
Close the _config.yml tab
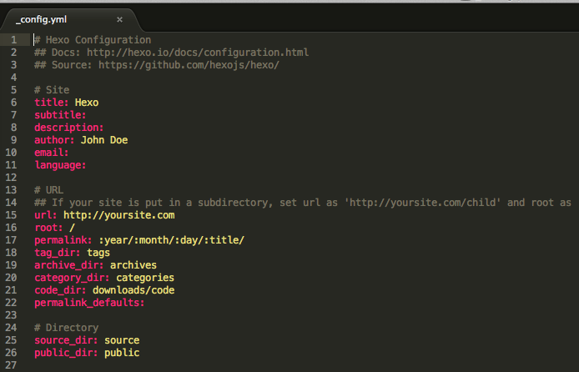[119, 19]
